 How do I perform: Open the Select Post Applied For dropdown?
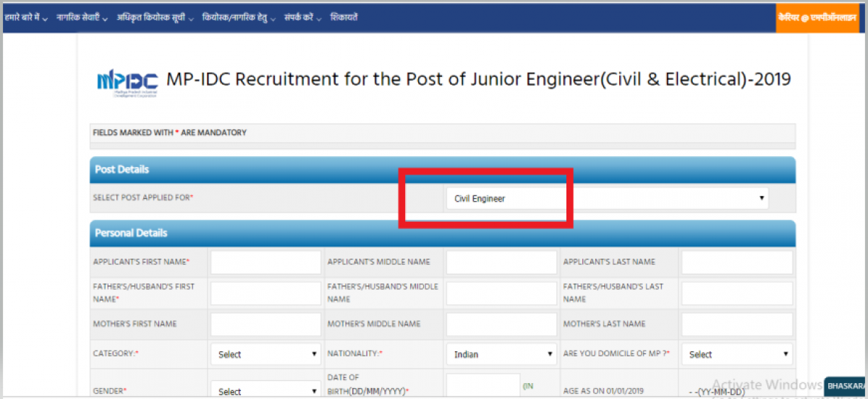point(606,198)
